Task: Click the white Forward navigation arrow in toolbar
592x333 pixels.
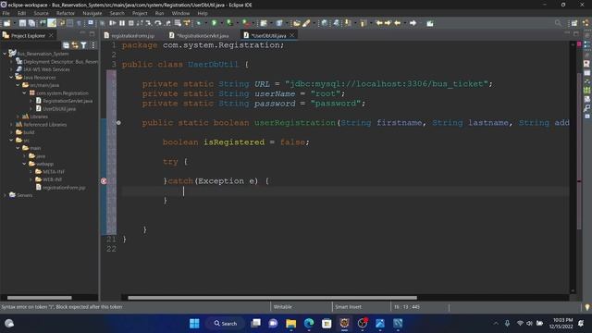Action: coord(413,23)
